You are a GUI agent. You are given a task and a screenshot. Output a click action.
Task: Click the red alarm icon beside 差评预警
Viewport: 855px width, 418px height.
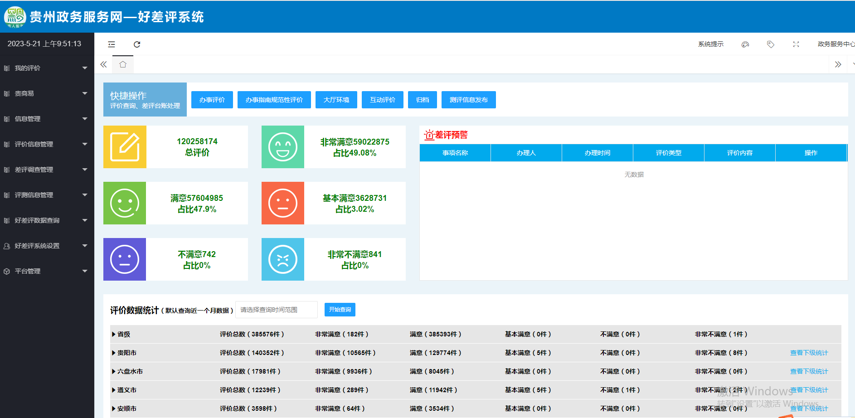[x=429, y=135]
